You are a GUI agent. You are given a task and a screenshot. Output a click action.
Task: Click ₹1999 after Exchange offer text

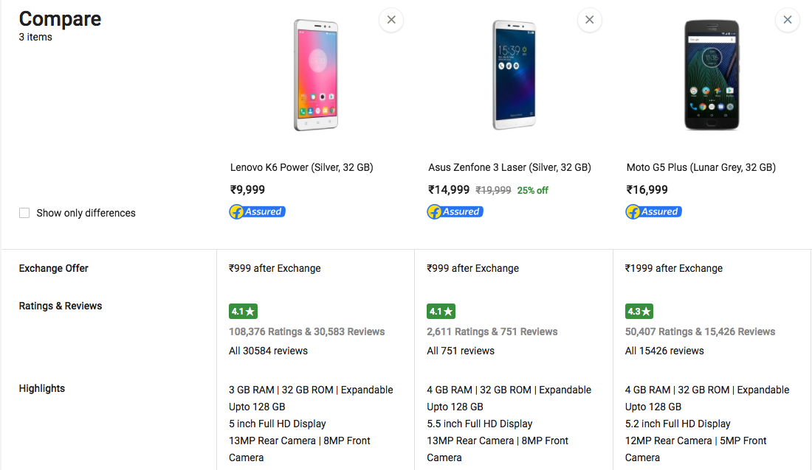click(x=674, y=268)
